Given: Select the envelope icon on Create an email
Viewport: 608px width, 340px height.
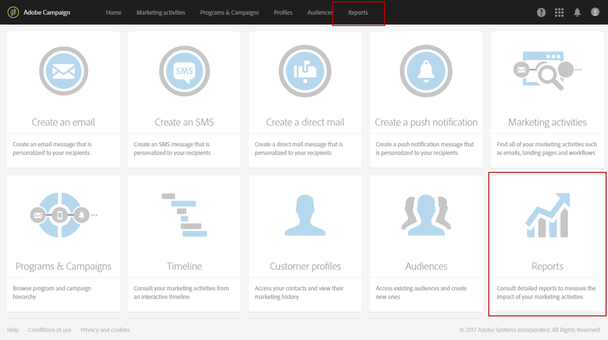Looking at the screenshot, I should [63, 71].
